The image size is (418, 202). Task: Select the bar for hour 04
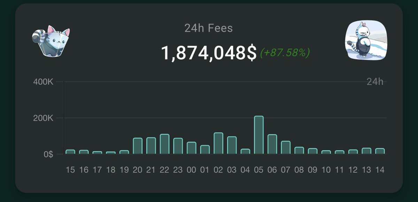tap(246, 151)
